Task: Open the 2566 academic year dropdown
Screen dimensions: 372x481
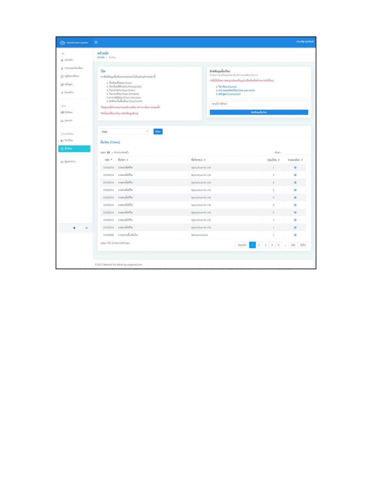Action: (x=125, y=132)
